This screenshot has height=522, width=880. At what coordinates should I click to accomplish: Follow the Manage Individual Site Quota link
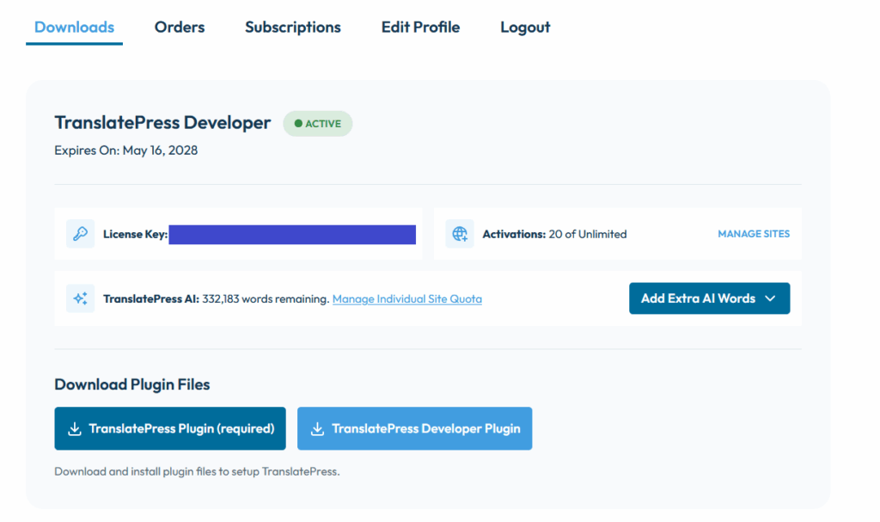coord(406,299)
